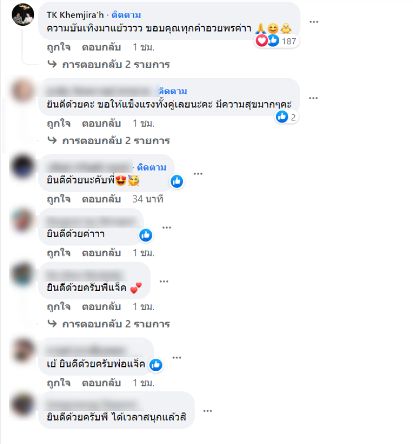Image resolution: width=413 pixels, height=444 pixels.
Task: Open reactions count 187 on first comment
Action: [x=277, y=41]
